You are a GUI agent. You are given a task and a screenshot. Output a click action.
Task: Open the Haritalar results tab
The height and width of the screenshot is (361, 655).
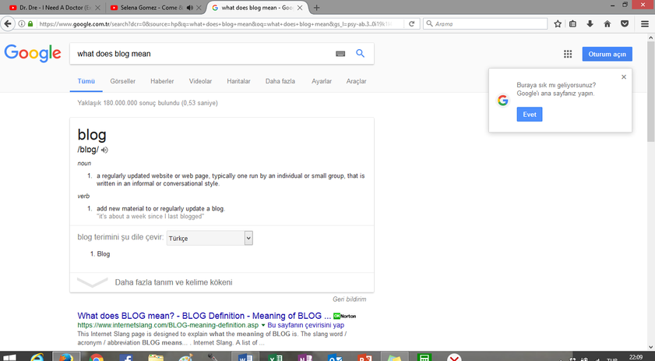238,81
